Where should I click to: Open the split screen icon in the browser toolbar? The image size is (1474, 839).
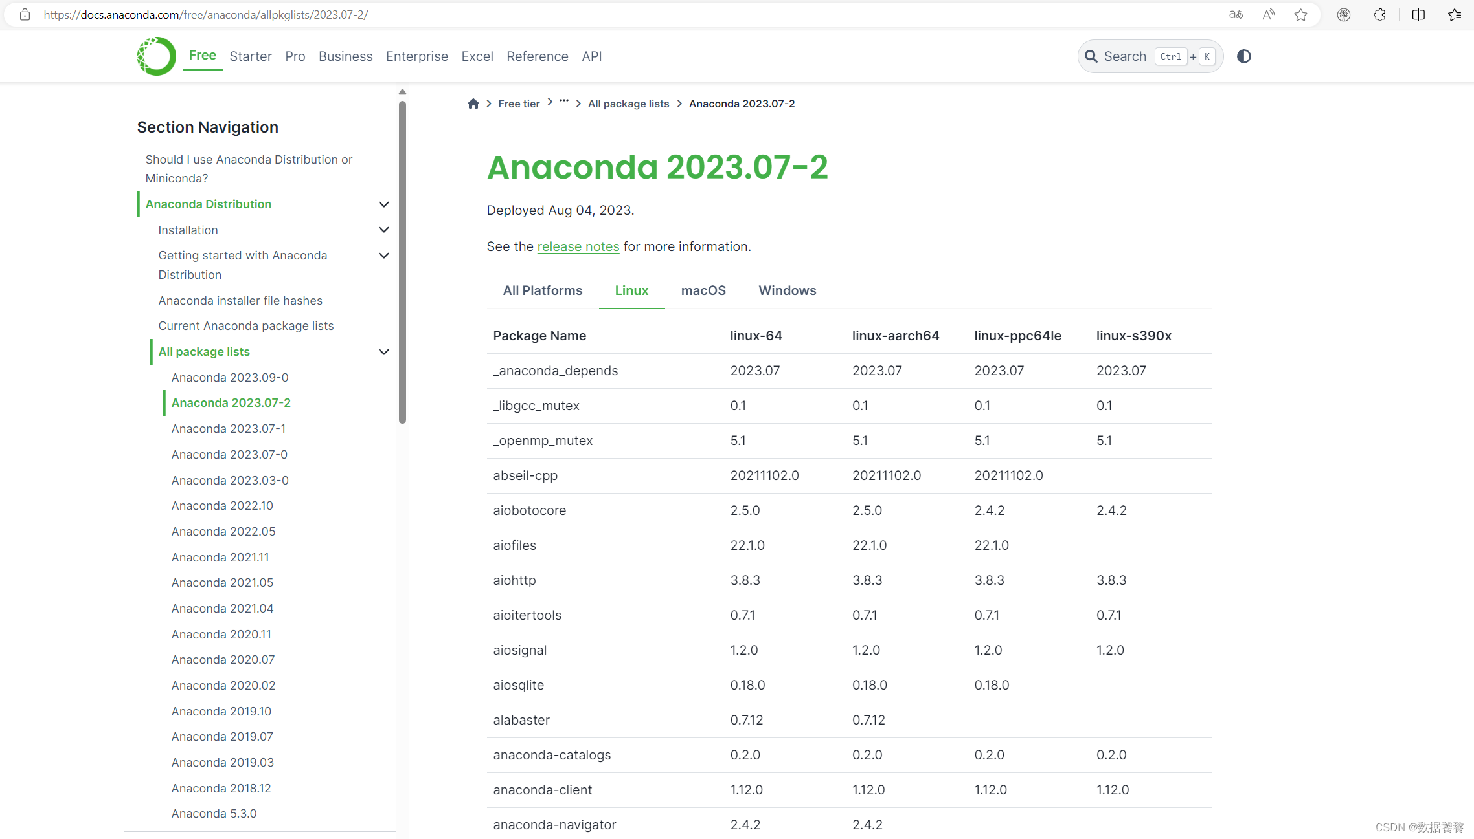tap(1418, 14)
